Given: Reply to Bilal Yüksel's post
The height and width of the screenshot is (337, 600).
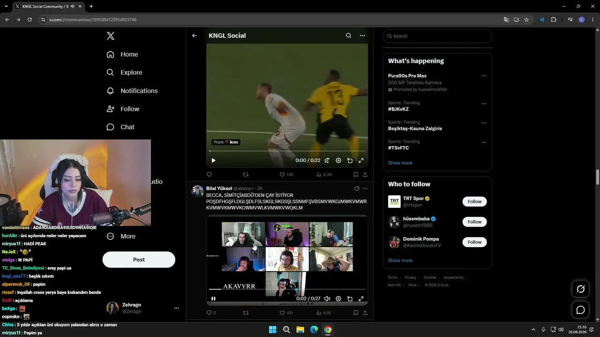Looking at the screenshot, I should point(211,313).
